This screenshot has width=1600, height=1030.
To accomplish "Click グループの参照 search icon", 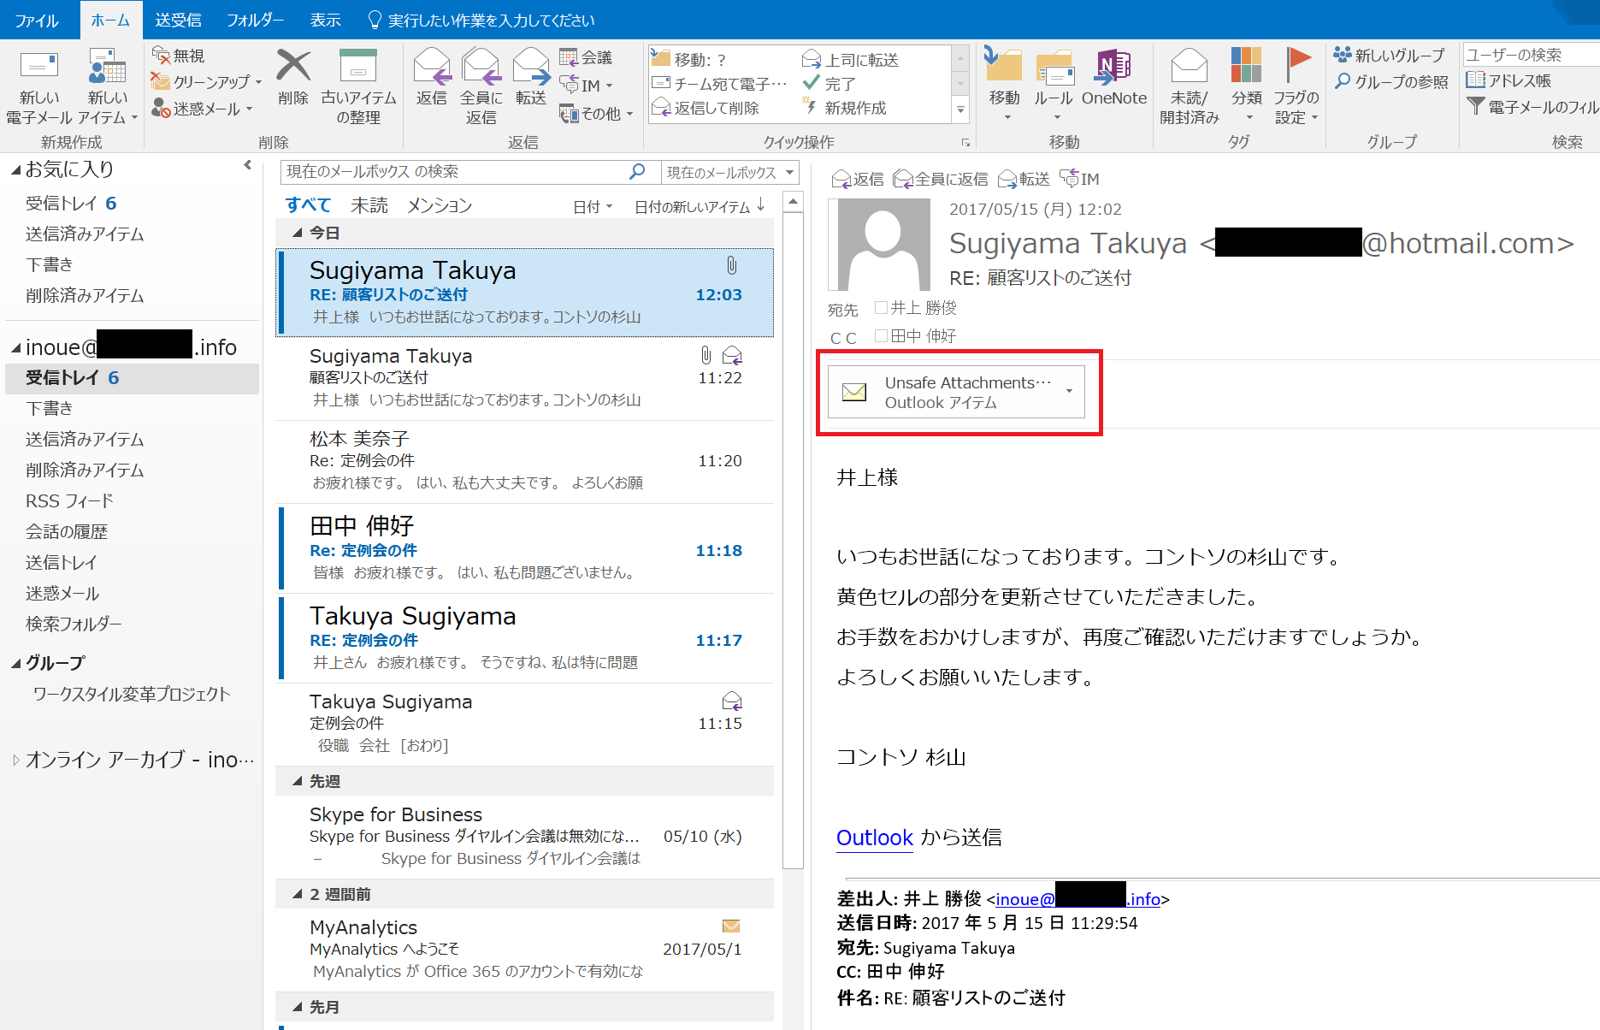I will (x=1343, y=81).
